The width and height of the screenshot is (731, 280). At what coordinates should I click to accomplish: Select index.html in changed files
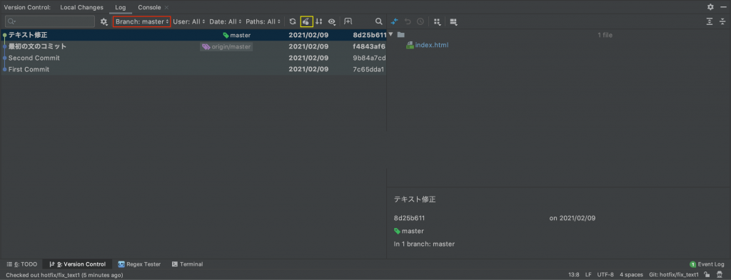(432, 45)
